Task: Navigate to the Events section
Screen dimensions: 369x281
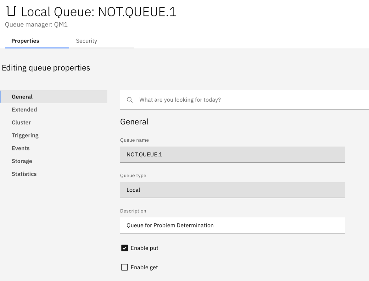Action: pyautogui.click(x=20, y=148)
